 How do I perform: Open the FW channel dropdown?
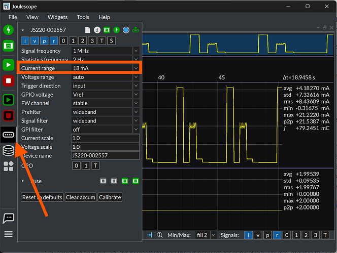click(x=106, y=103)
